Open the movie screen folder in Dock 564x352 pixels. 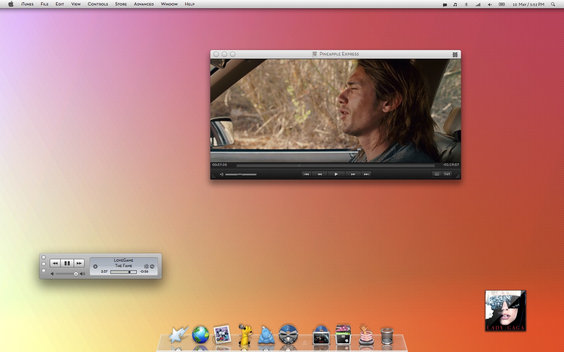(321, 335)
